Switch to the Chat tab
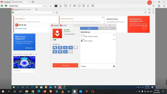Screen dimensions: 167x94 [89, 28]
